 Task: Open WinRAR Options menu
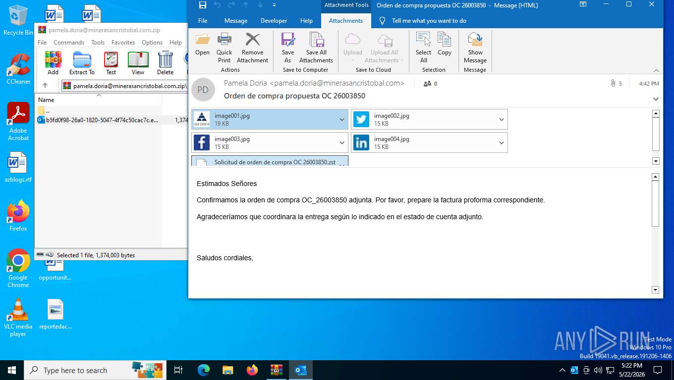click(x=152, y=43)
